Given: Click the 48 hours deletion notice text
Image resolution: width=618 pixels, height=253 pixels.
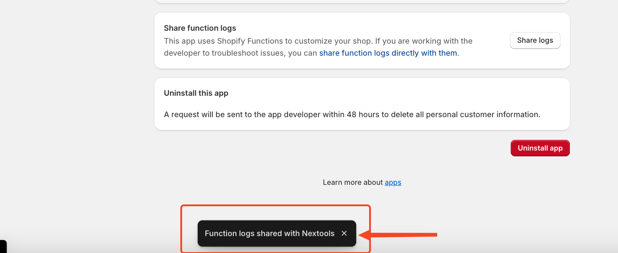Looking at the screenshot, I should tap(352, 114).
